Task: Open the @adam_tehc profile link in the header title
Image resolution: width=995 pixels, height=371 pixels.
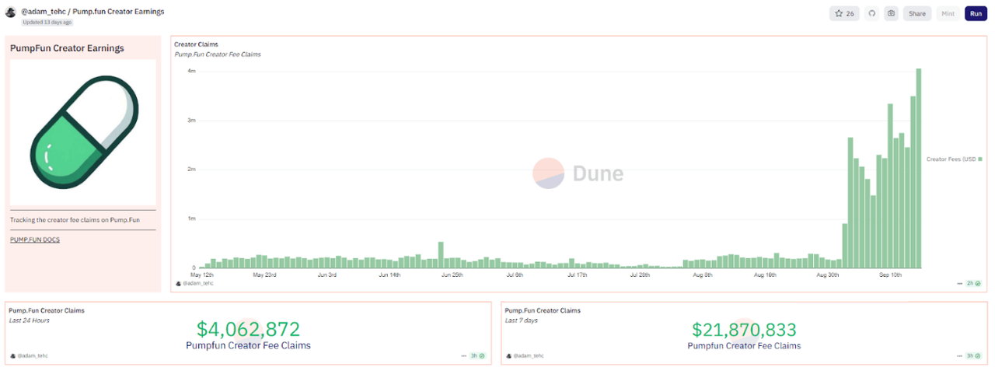Action: pyautogui.click(x=44, y=12)
